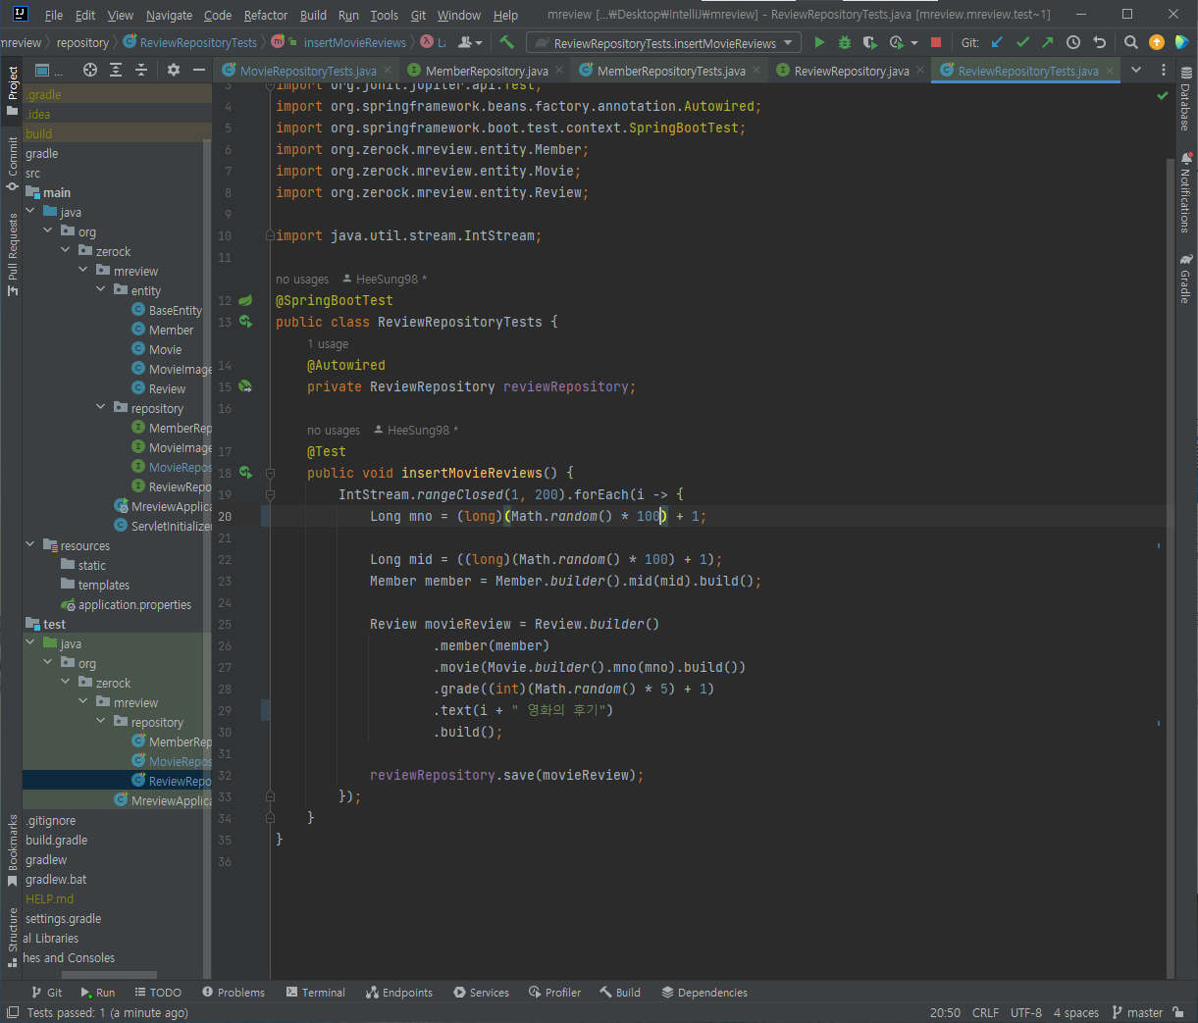
Task: Click Spring bean gutter icon line 12
Action: click(245, 300)
